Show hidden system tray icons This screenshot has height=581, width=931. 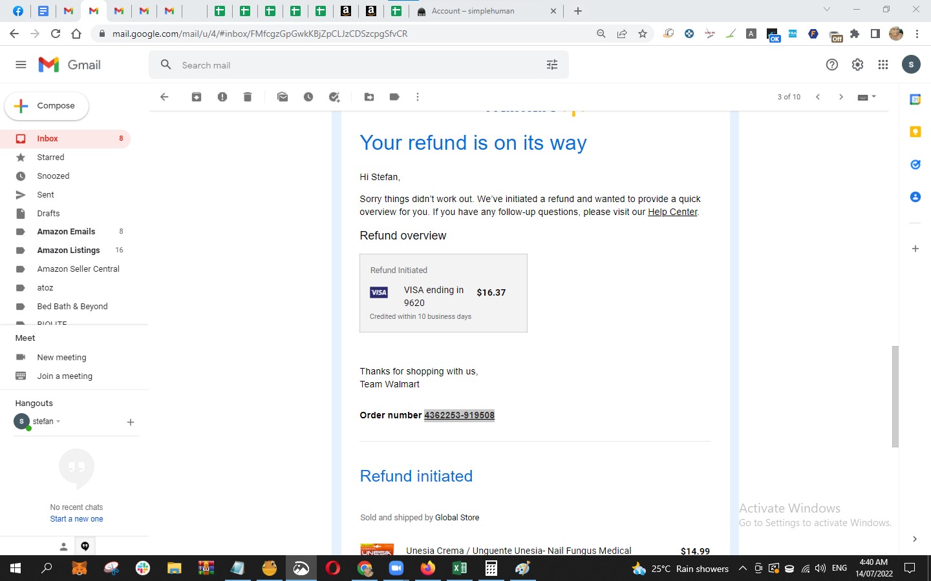coord(743,569)
